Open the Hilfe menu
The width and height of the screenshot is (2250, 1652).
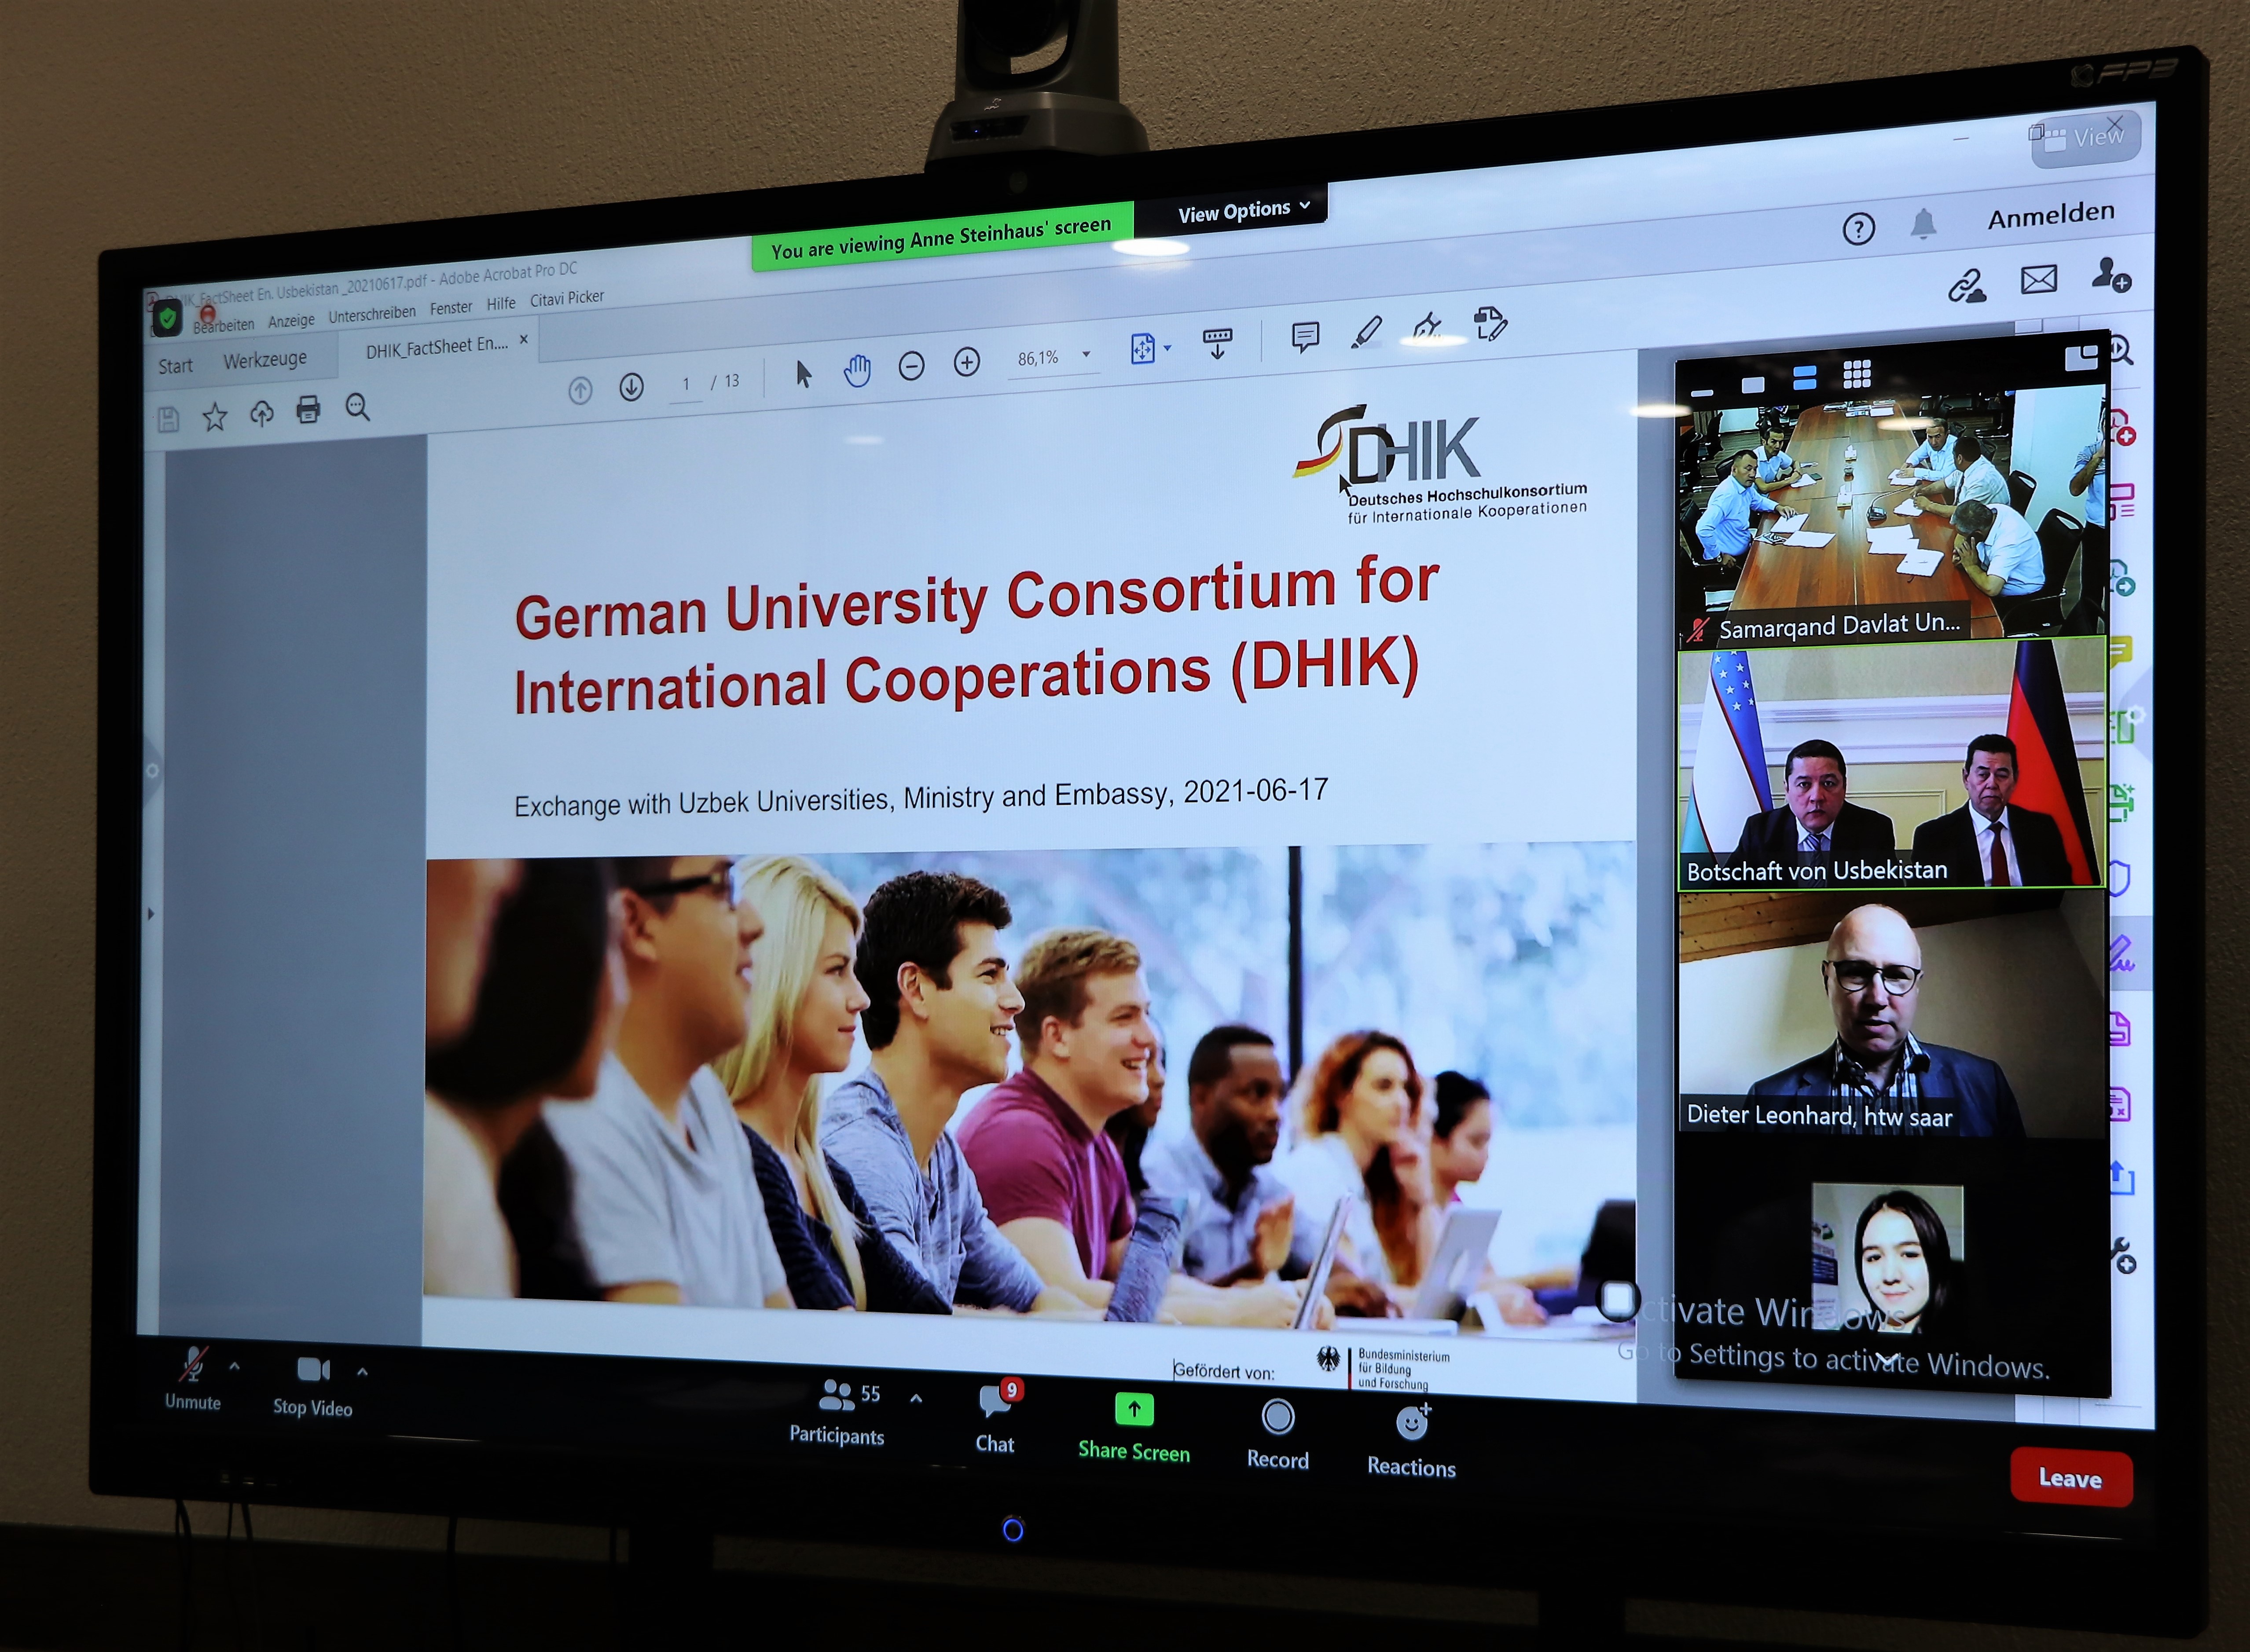[501, 303]
